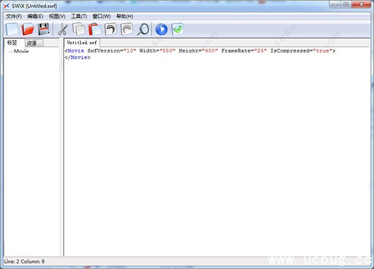Click the Copy toolbar icon

[x=79, y=29]
